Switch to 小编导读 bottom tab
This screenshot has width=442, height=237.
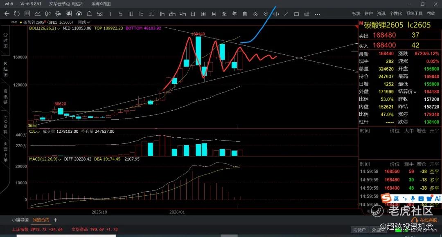(x=20, y=220)
